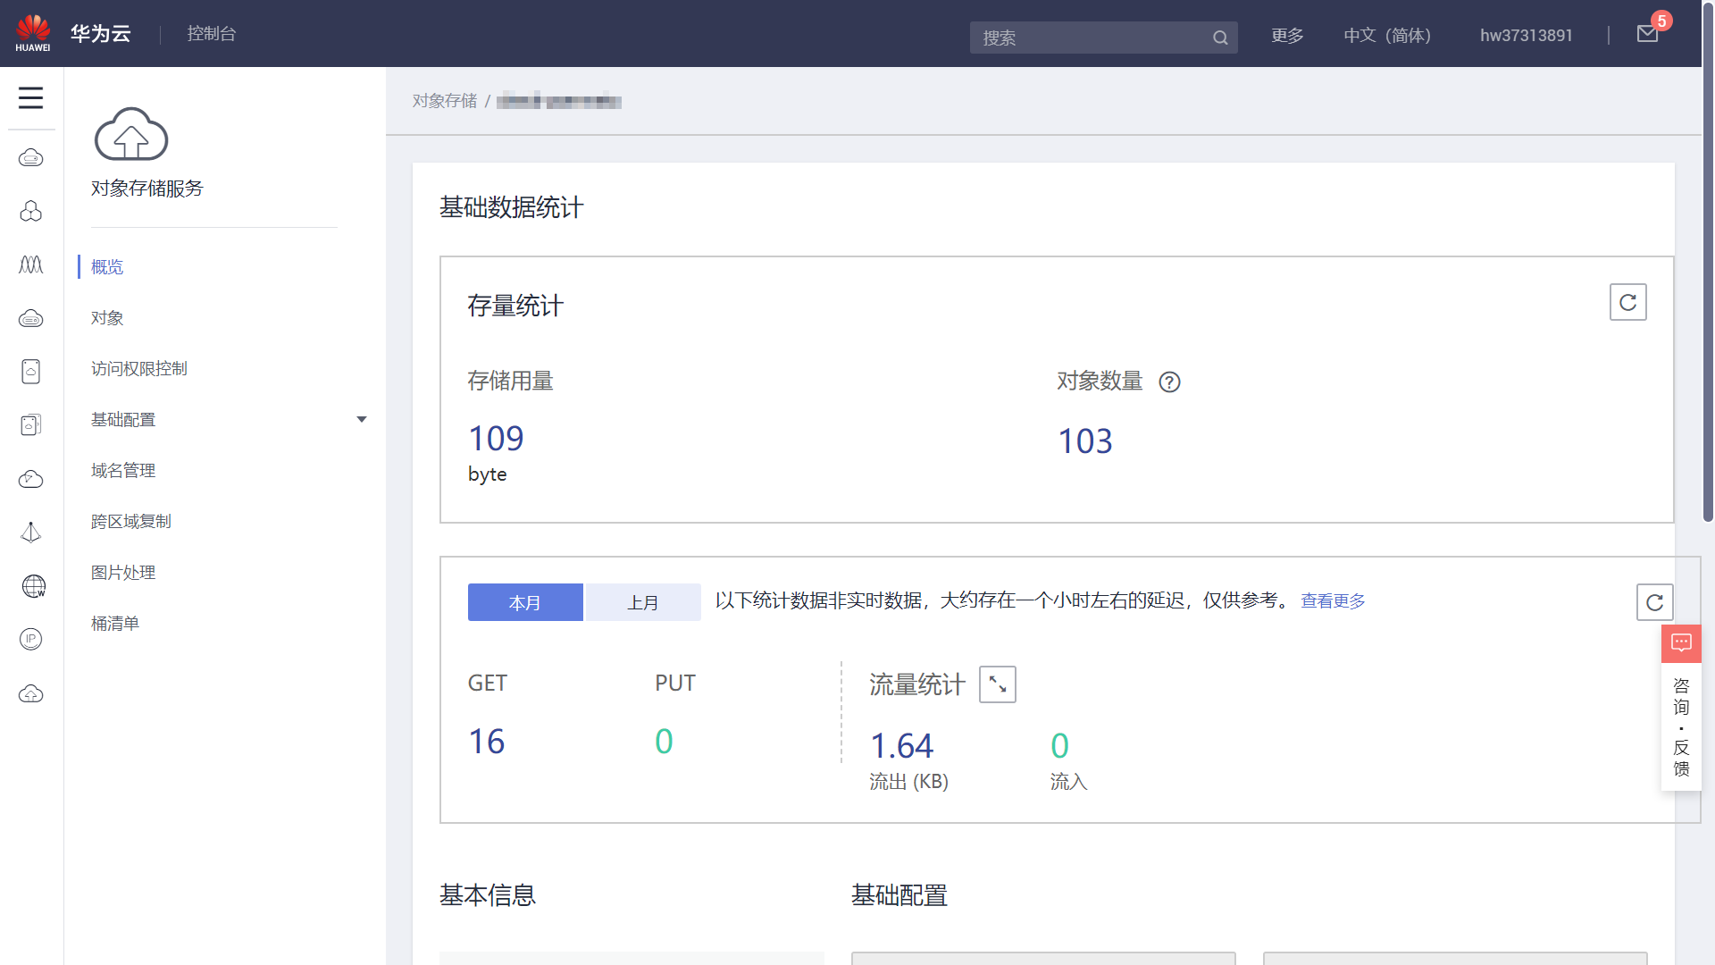Open the first cloud server icon in the sidebar

coord(31,158)
